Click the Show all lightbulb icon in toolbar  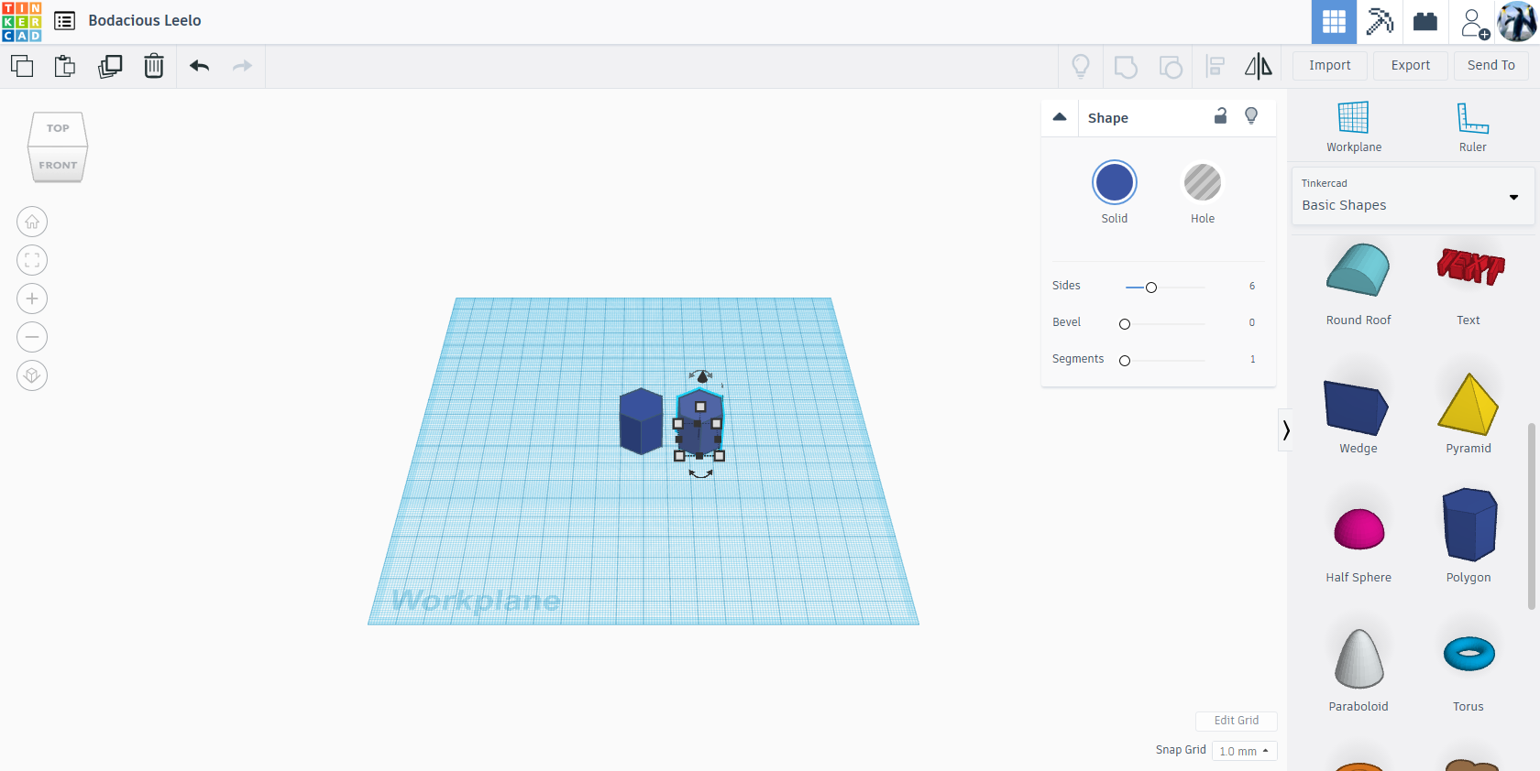point(1081,66)
